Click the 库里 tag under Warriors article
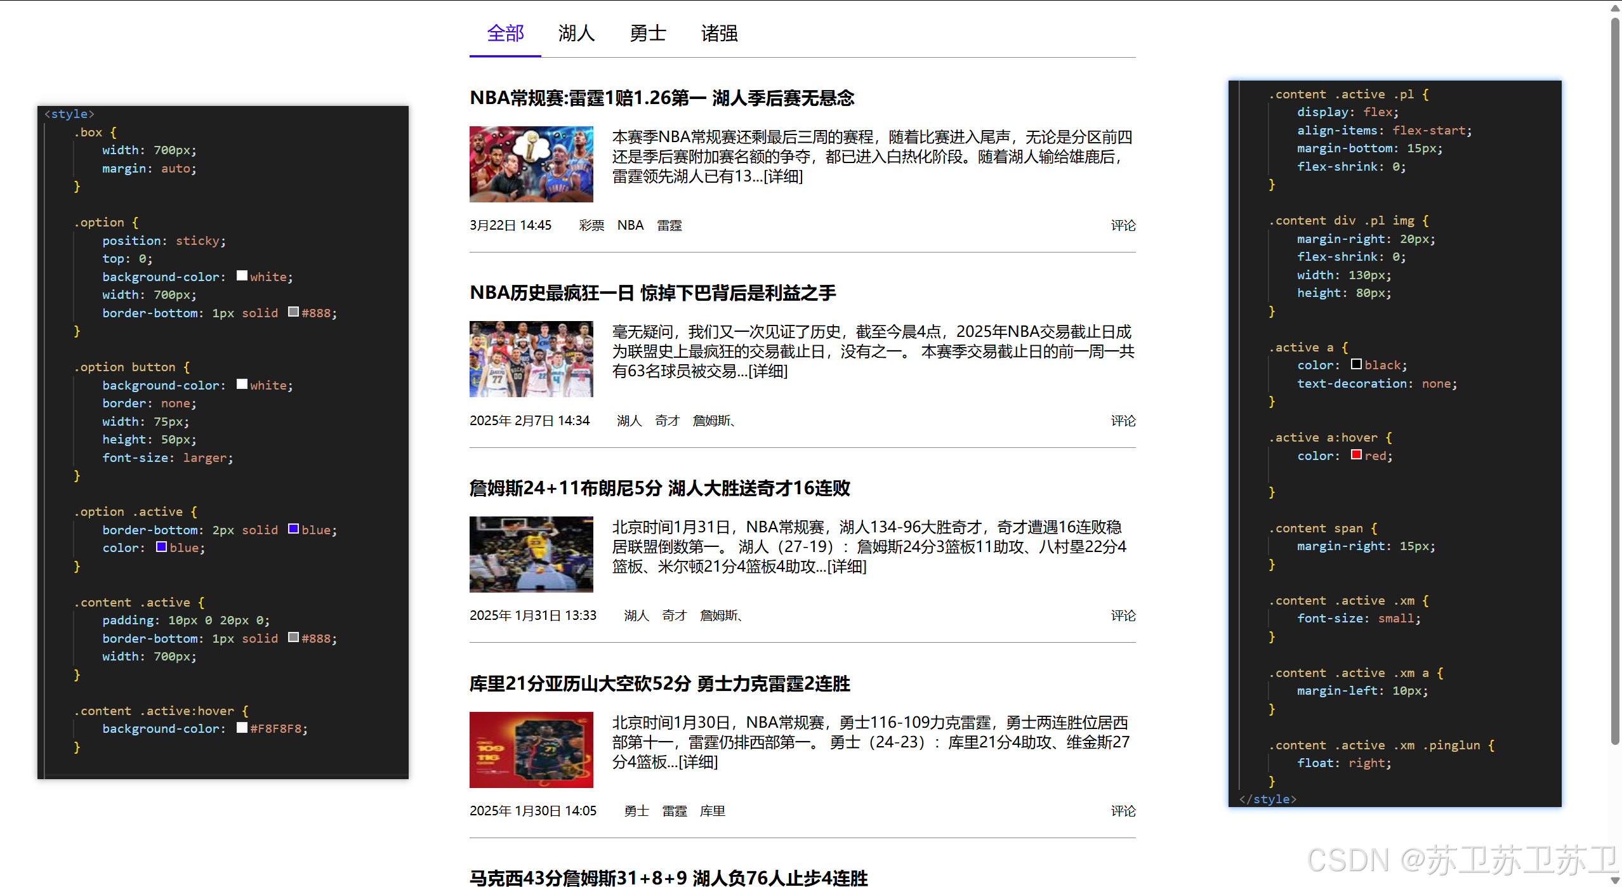Viewport: 1622px width, 887px height. click(x=712, y=811)
